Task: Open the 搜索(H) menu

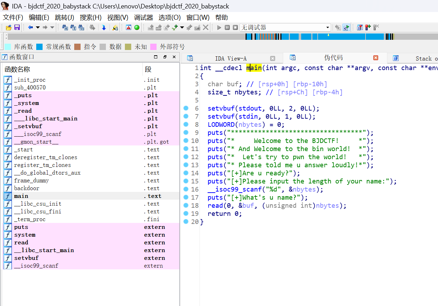Action: [x=90, y=18]
